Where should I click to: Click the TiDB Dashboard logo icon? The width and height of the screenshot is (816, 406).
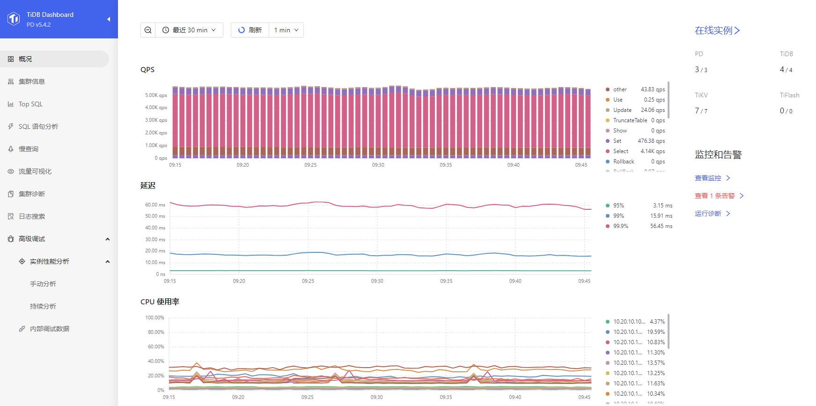[x=14, y=19]
